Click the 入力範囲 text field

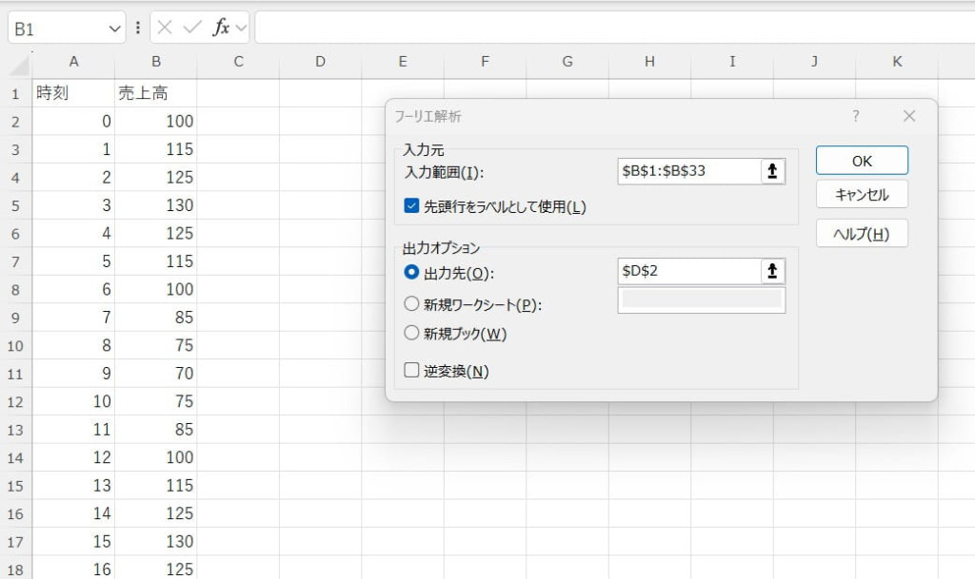687,171
